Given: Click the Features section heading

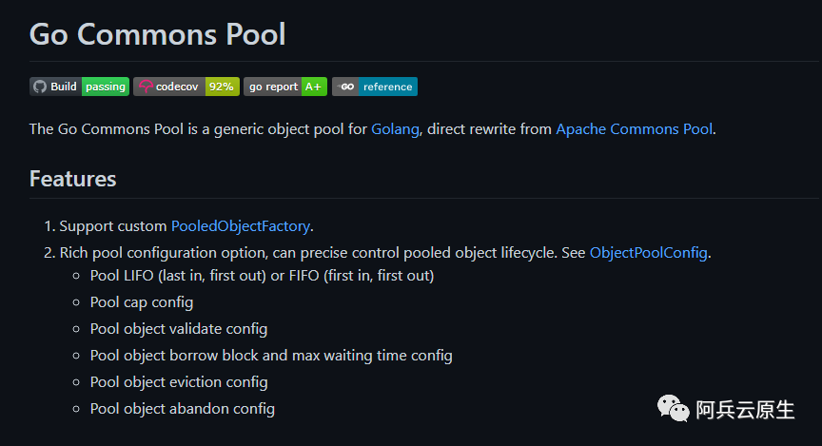Looking at the screenshot, I should (73, 179).
